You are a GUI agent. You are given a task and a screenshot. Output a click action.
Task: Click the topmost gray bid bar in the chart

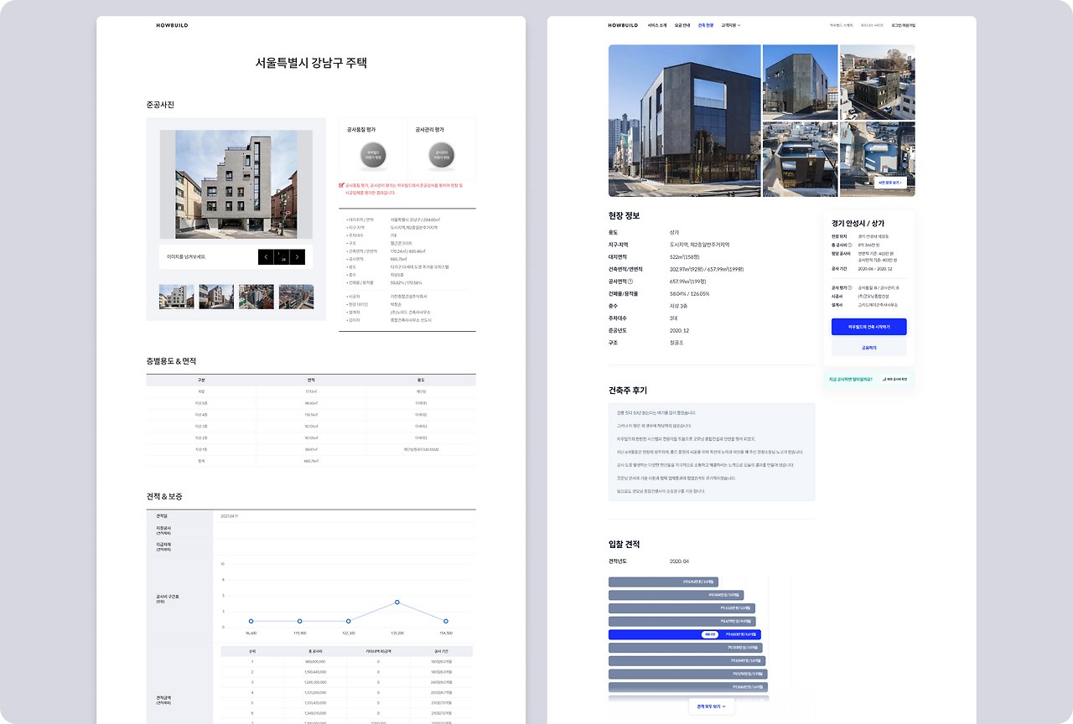coord(663,582)
